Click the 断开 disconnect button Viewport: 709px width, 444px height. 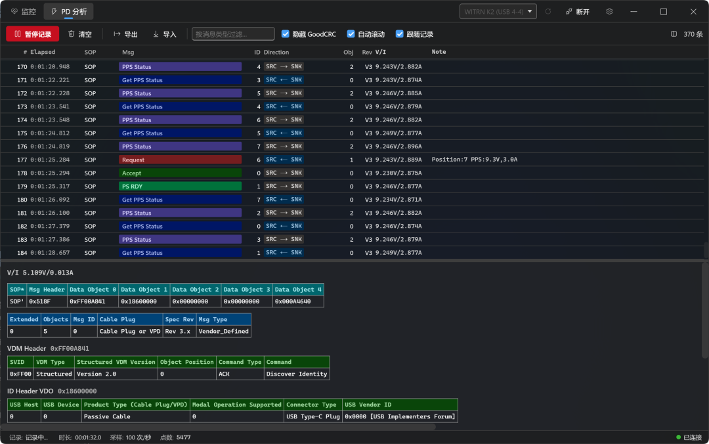pyautogui.click(x=578, y=11)
